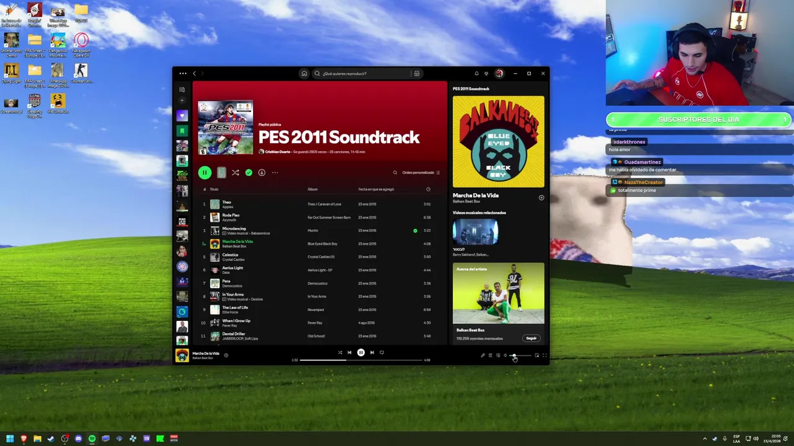Open the Counter-Strike desktop shortcut
The width and height of the screenshot is (794, 446).
click(x=81, y=74)
